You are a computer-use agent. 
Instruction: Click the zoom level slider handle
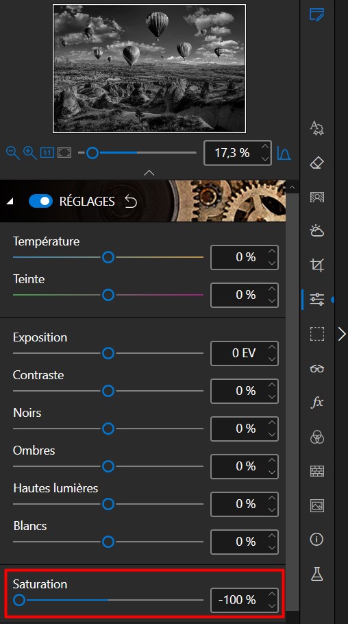(x=92, y=152)
